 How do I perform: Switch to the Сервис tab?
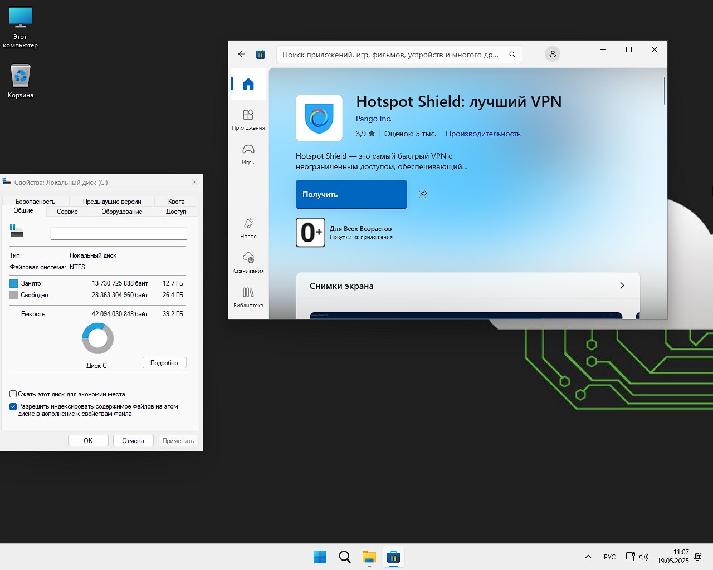point(67,212)
